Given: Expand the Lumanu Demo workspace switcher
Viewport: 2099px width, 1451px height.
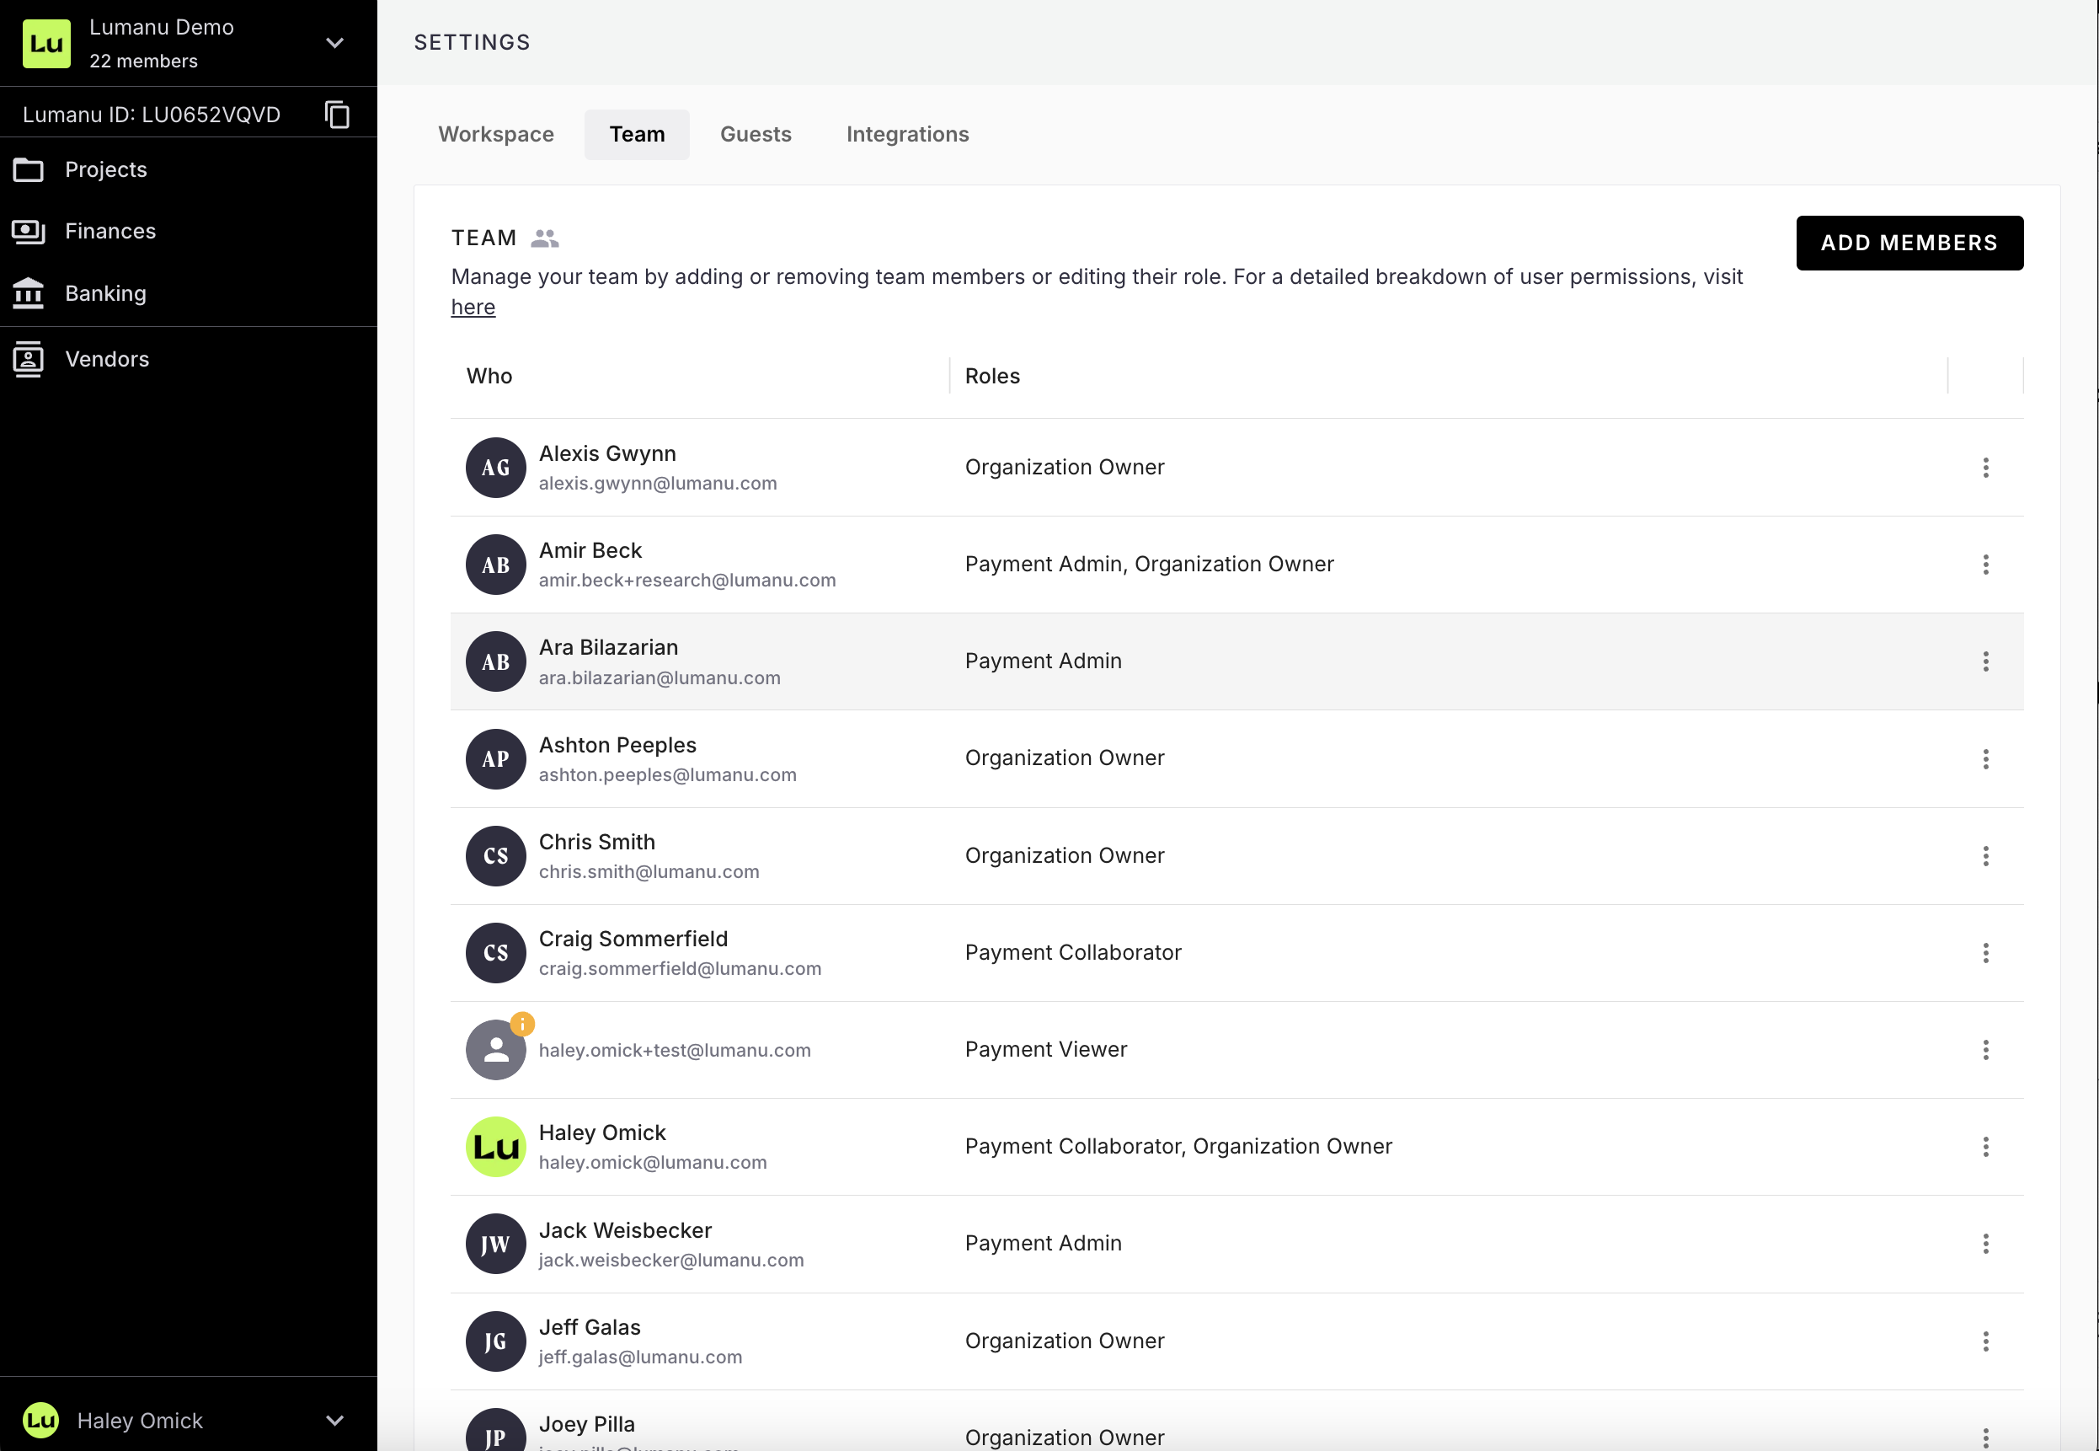Looking at the screenshot, I should (334, 43).
